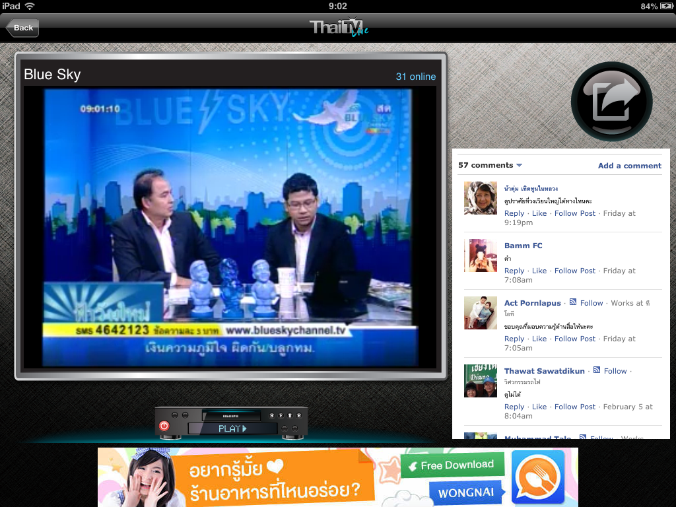This screenshot has width=676, height=507.
Task: Open the 57 comments sort dropdown
Action: pyautogui.click(x=490, y=165)
